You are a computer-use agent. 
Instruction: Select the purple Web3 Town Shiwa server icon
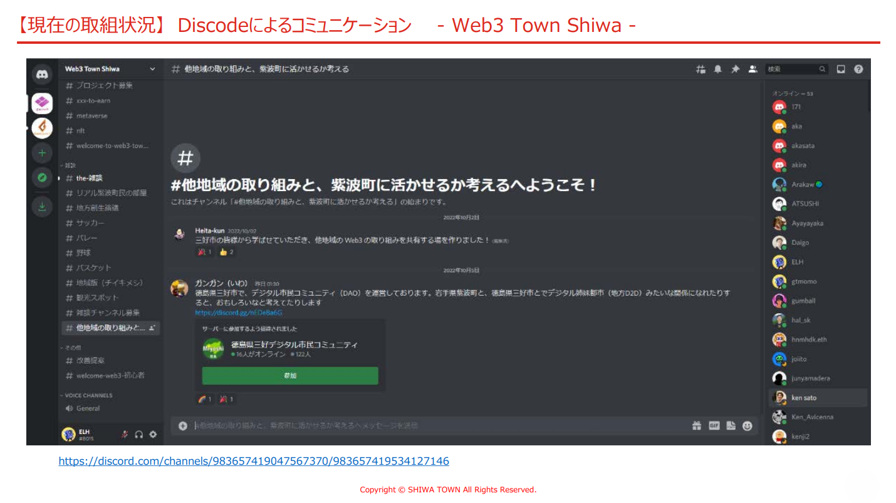(42, 103)
